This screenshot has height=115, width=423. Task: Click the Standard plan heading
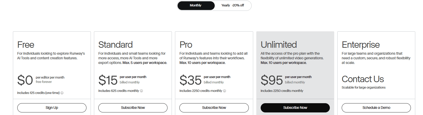tap(115, 45)
